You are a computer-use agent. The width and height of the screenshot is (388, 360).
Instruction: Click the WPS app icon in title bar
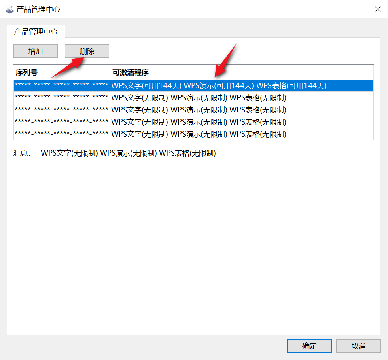[10, 9]
